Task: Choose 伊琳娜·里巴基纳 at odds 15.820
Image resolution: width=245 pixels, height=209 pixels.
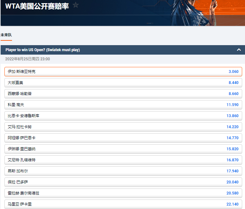Action: [x=123, y=149]
